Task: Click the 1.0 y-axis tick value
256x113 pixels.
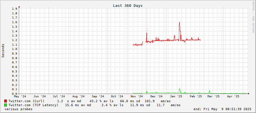Action: coord(15,49)
